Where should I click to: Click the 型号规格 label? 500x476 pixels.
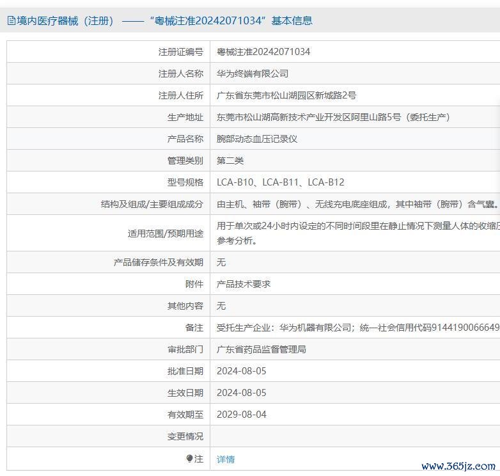(x=185, y=182)
